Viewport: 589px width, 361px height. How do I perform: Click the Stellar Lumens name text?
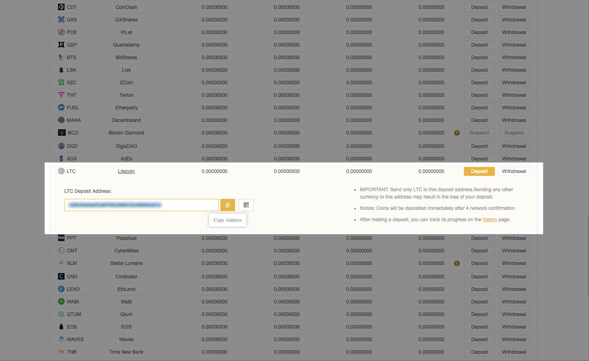click(x=126, y=263)
